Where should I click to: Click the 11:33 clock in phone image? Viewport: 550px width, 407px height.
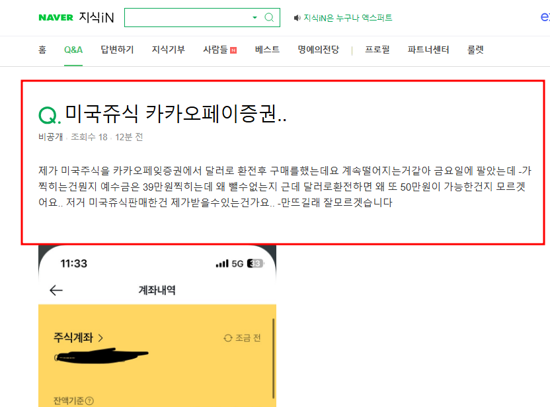[73, 263]
